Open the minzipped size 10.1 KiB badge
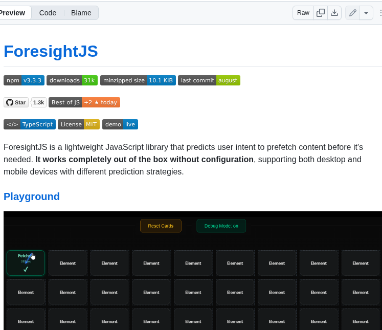 (x=138, y=80)
